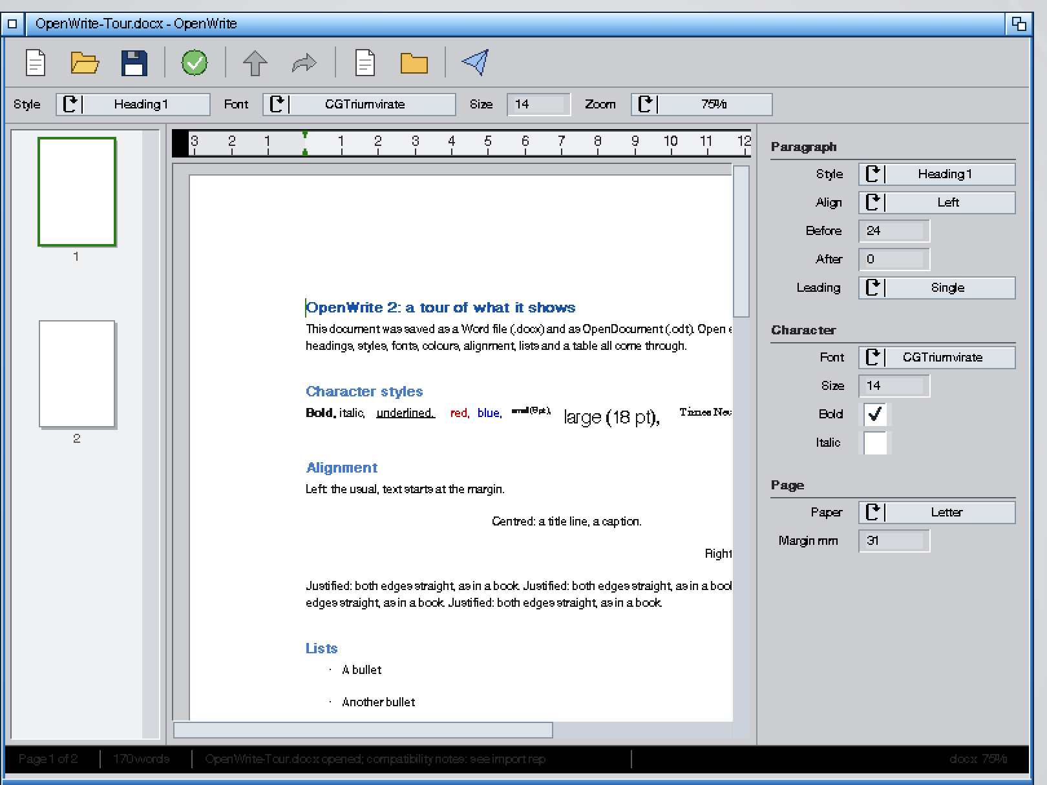Click the vertical scrollbar thumb of the document

pos(741,241)
